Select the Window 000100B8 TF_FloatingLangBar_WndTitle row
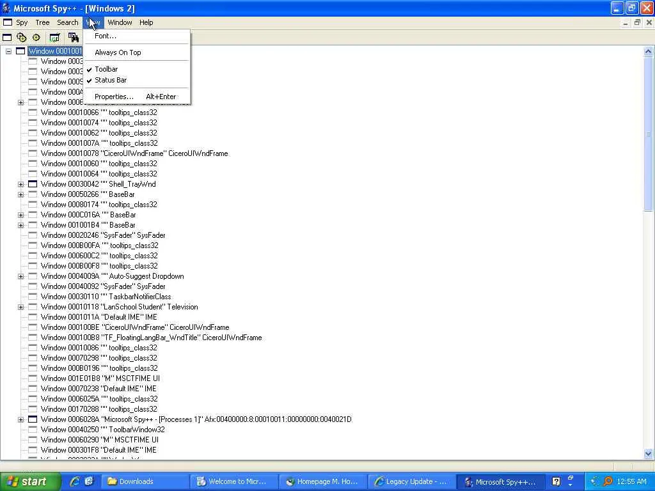 pyautogui.click(x=151, y=338)
